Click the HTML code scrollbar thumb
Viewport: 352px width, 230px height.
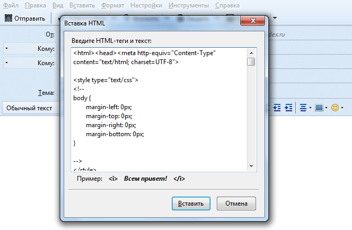pos(251,61)
